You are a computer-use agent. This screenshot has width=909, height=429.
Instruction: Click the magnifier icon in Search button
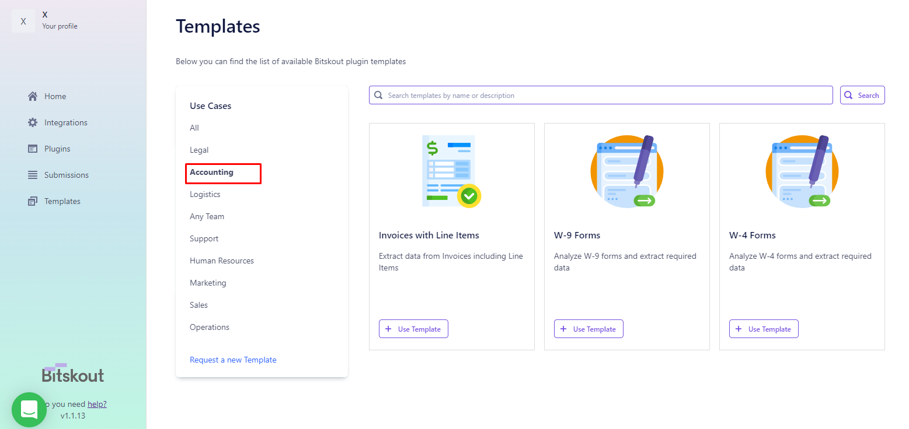click(x=849, y=95)
